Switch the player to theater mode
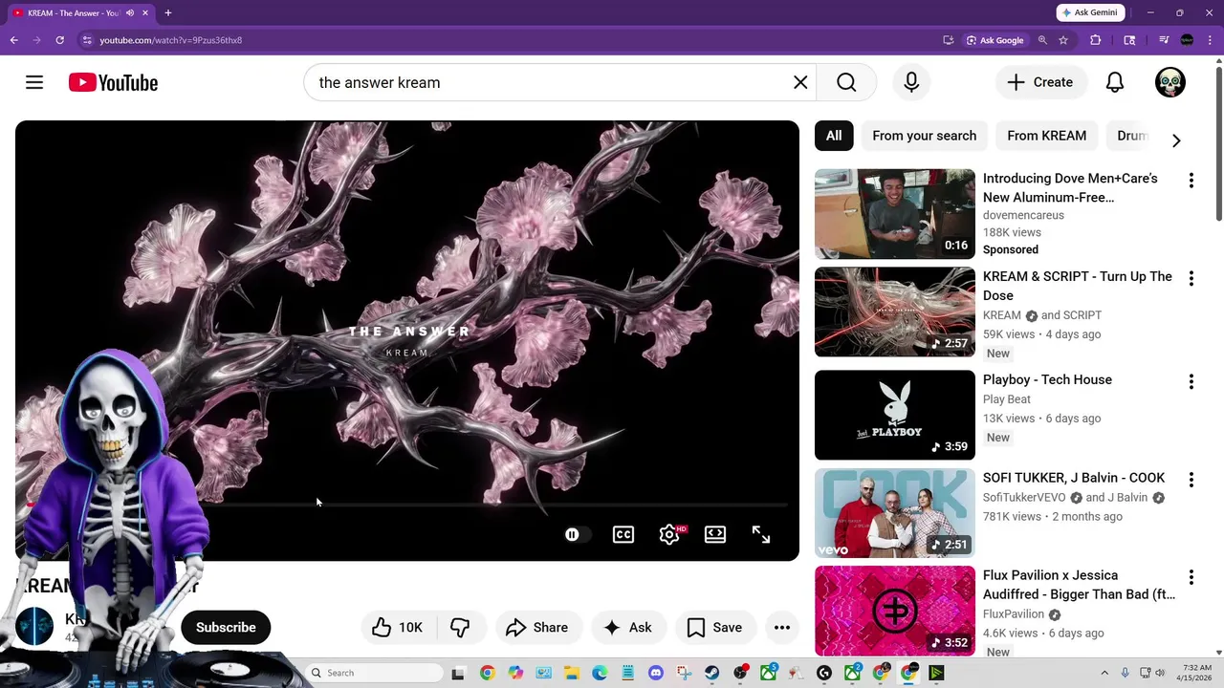This screenshot has width=1224, height=688. coord(715,535)
